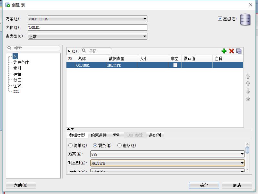The image size is (258, 194).
Task: Click the 非空 column header
Action: tap(175, 59)
